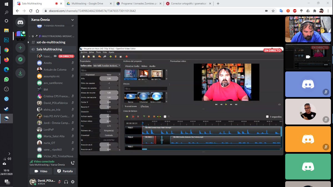Screen dimensions: 333x187
Task: Jump to next marker icon
Action: [154, 117]
